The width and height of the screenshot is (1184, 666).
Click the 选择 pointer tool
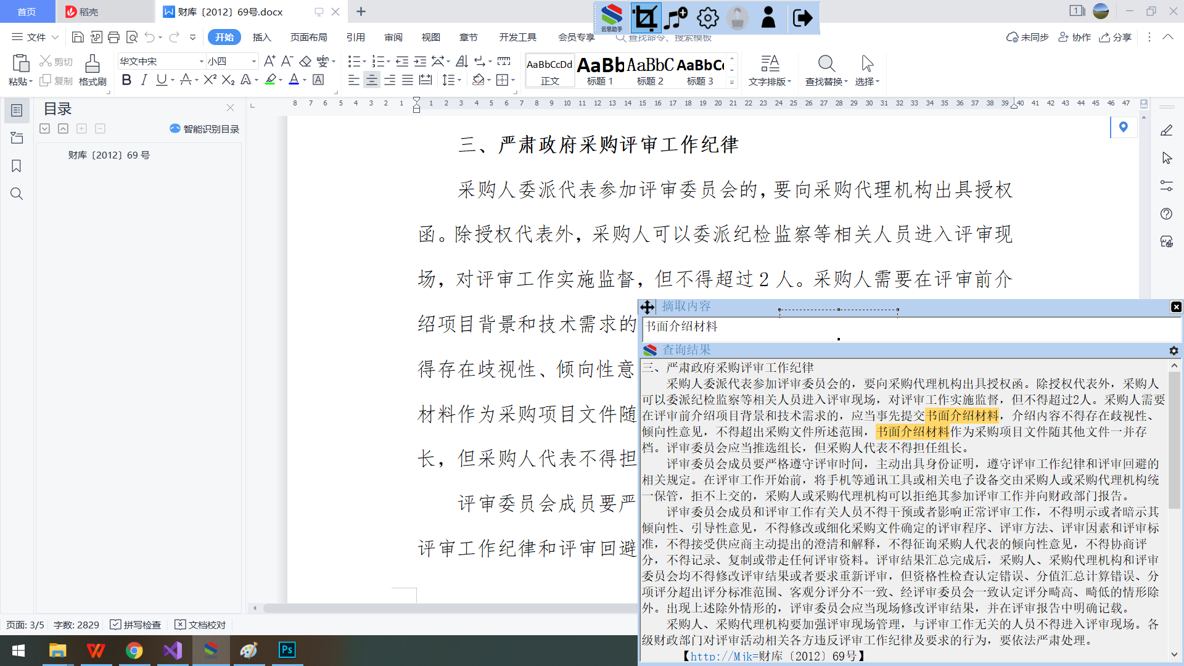tap(867, 70)
